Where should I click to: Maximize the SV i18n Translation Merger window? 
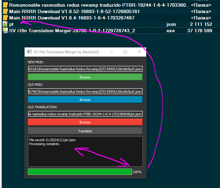125,52
